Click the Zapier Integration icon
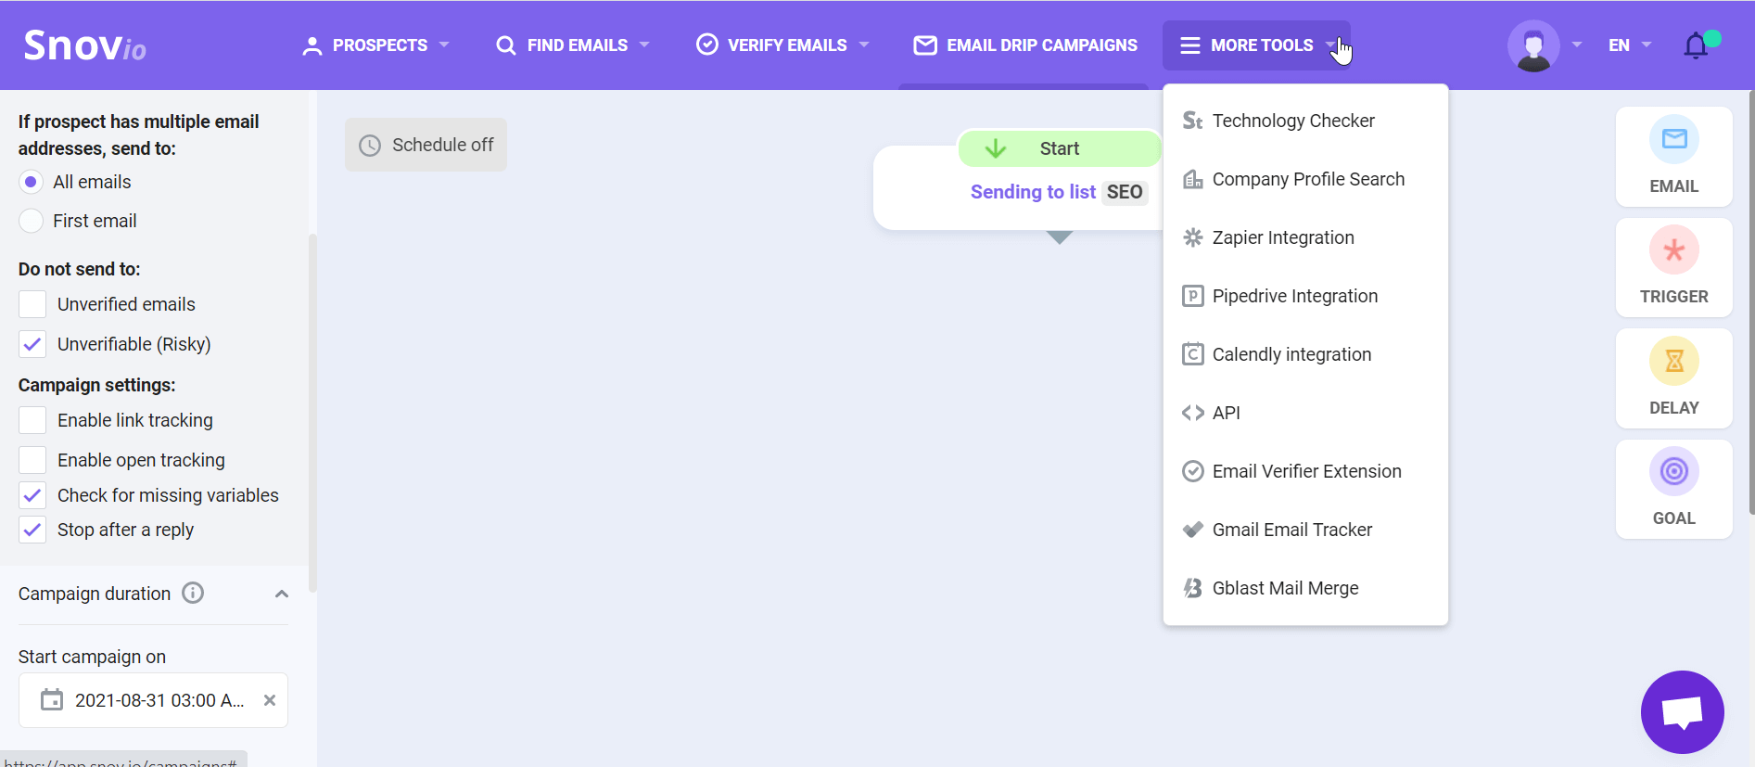Screen dimensions: 1755x767 tap(1193, 237)
